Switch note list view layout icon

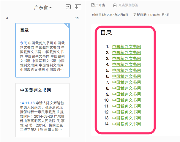point(78,7)
